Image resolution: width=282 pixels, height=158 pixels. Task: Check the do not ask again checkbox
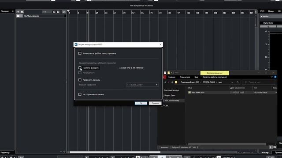pyautogui.click(x=80, y=94)
